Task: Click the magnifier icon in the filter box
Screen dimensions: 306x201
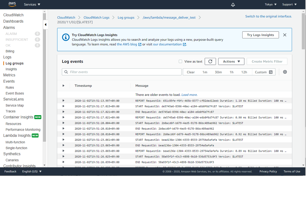Action: point(66,72)
